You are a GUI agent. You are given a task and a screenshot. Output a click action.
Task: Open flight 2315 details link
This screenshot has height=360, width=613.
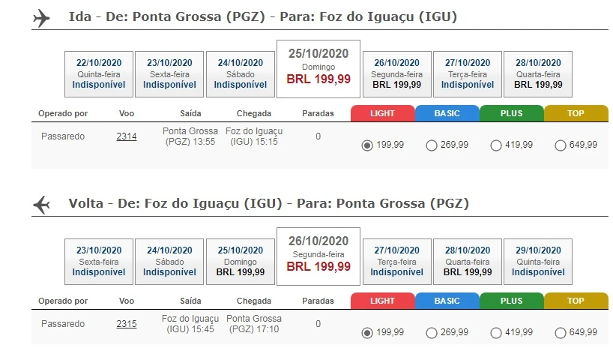127,323
